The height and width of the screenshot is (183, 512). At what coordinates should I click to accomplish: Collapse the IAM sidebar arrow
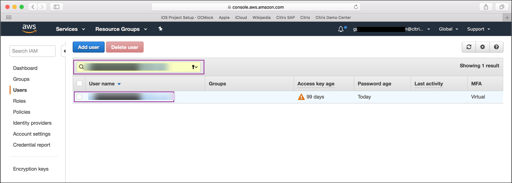coord(65,51)
